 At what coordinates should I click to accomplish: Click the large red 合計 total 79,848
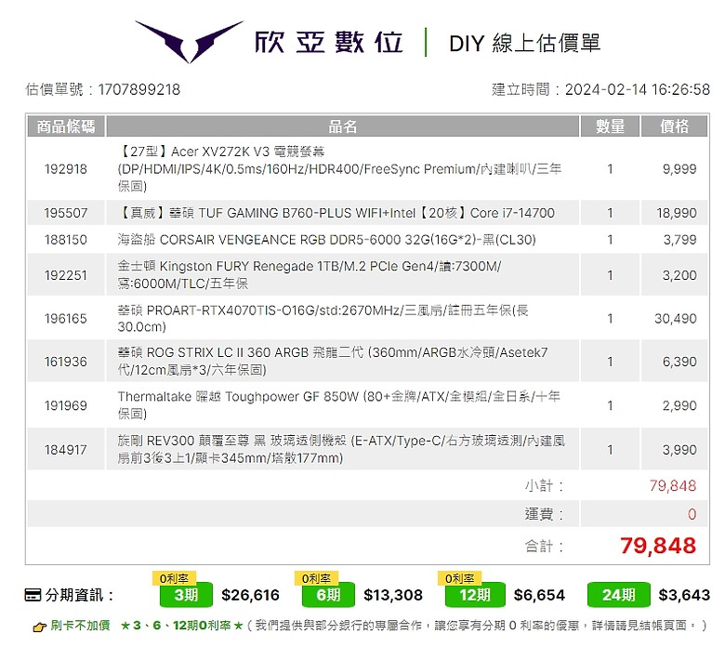point(658,546)
